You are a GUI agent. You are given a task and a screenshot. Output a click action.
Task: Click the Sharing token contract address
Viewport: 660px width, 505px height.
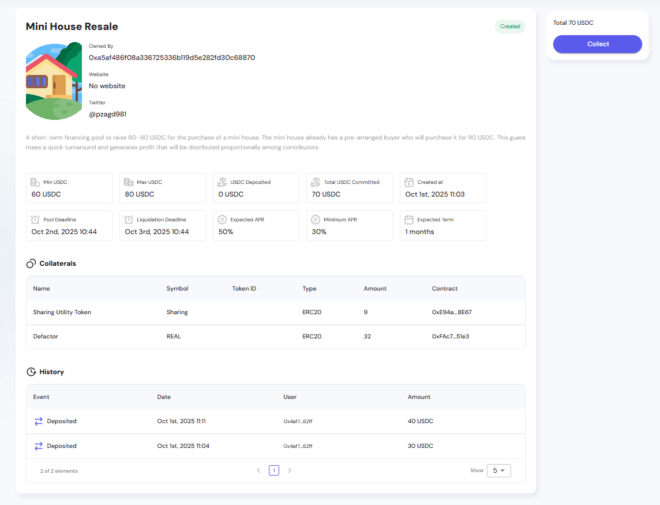coord(452,312)
